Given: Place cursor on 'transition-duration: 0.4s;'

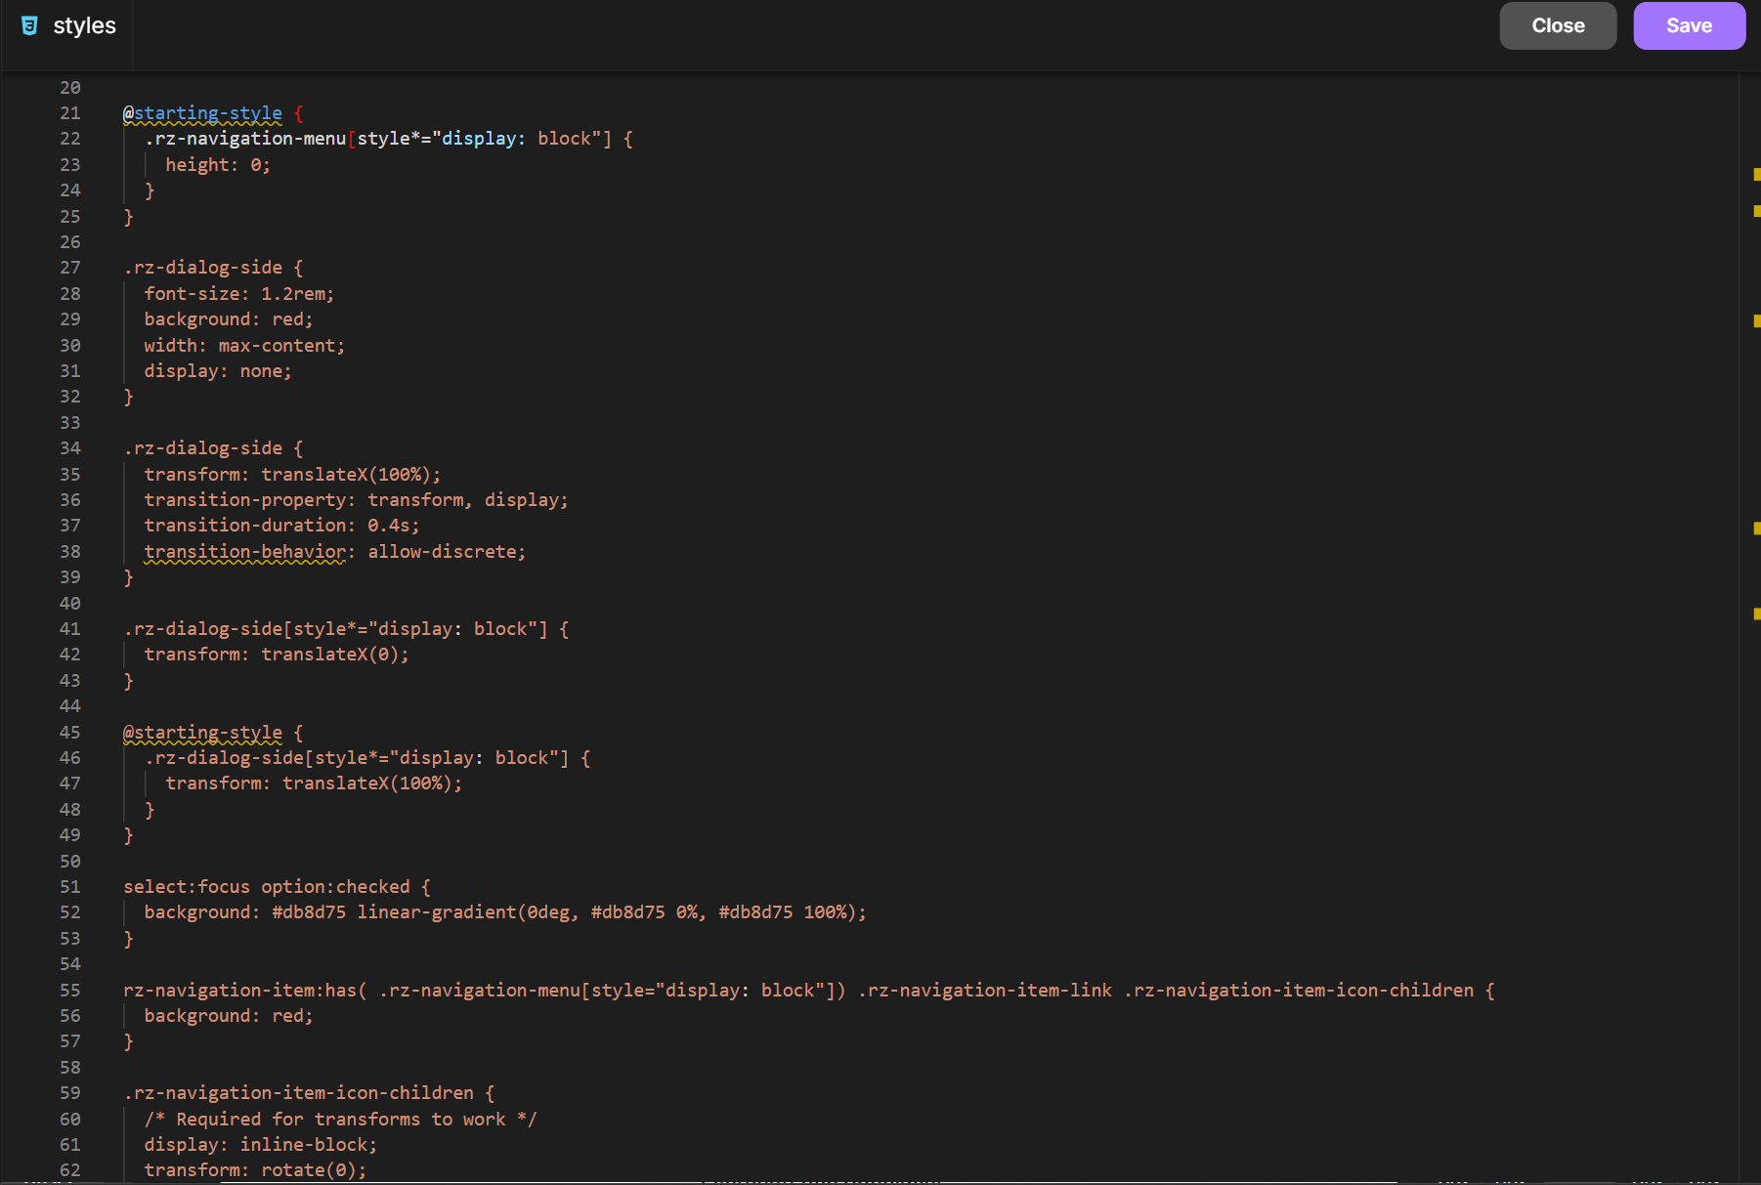Looking at the screenshot, I should pyautogui.click(x=281, y=526).
